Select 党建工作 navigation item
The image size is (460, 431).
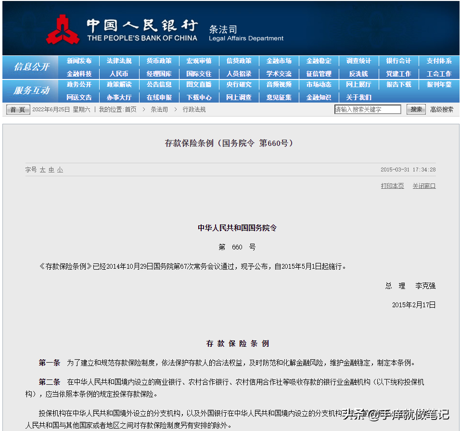point(398,74)
